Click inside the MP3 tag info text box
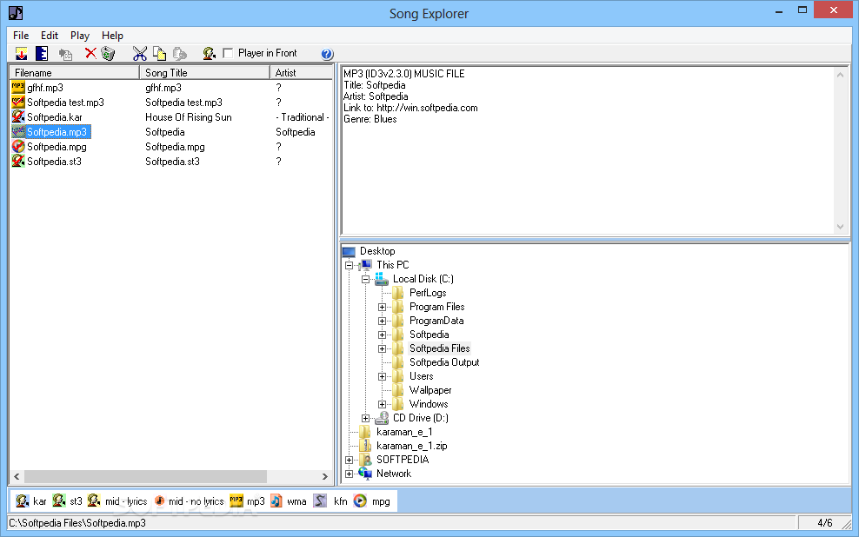Image resolution: width=859 pixels, height=537 pixels. 587,150
